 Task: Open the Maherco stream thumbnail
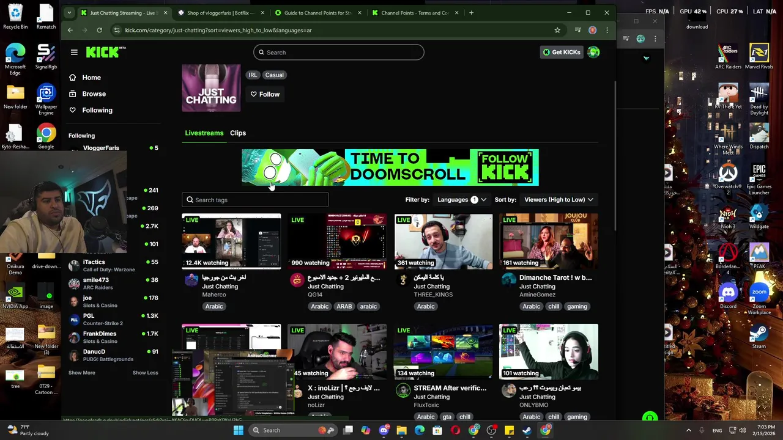(231, 241)
